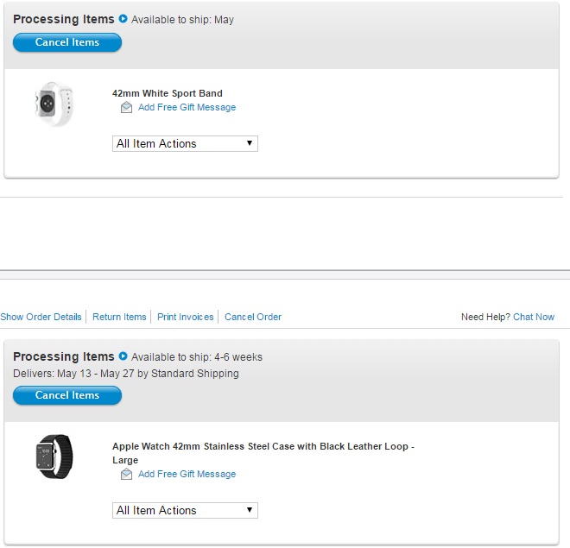This screenshot has width=570, height=548.
Task: Click blue arrow icon beside first Processing Items
Action: pyautogui.click(x=123, y=18)
